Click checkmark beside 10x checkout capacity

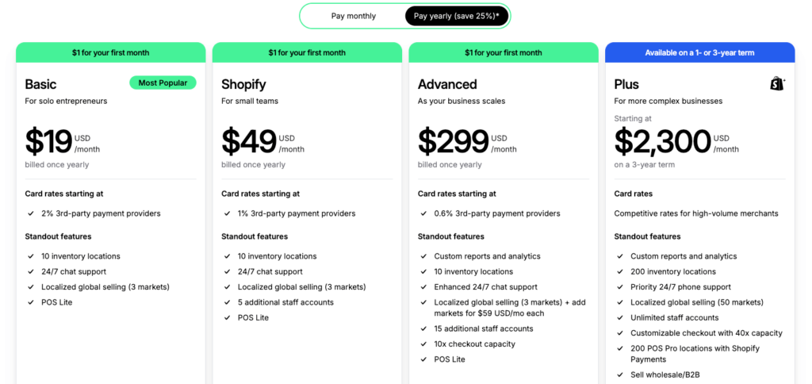click(423, 344)
